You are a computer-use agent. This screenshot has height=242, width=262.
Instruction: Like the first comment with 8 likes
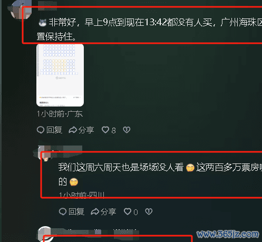point(105,130)
